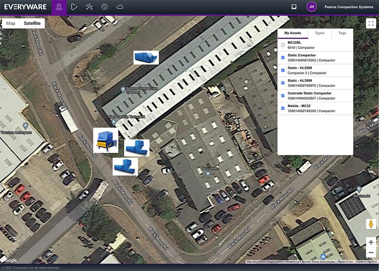Switch to Satellite view
Image resolution: width=379 pixels, height=271 pixels.
32,23
